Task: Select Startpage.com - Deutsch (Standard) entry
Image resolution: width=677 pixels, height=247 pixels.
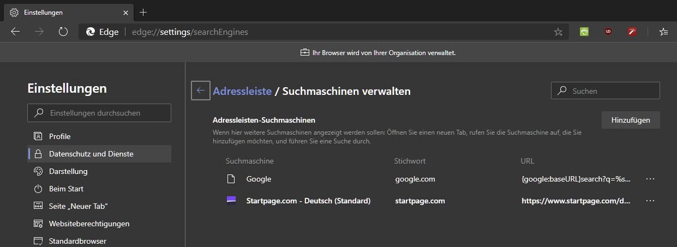Action: [308, 201]
